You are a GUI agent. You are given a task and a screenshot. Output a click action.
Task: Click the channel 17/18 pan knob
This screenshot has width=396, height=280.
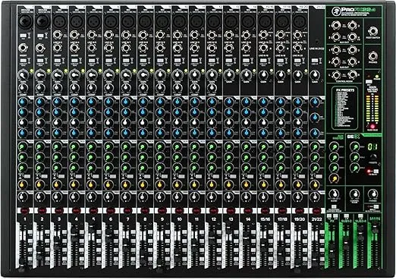pyautogui.click(x=280, y=197)
